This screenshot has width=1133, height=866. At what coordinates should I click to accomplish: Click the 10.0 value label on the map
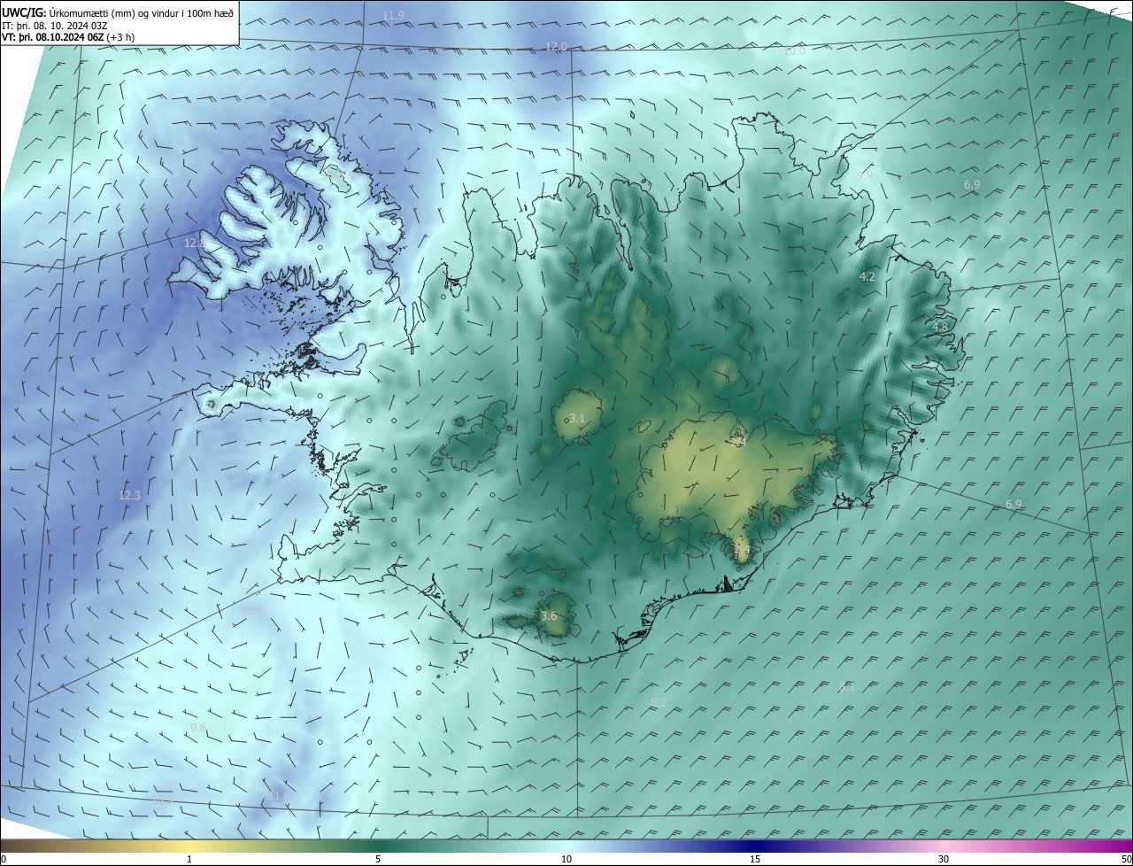[x=794, y=51]
